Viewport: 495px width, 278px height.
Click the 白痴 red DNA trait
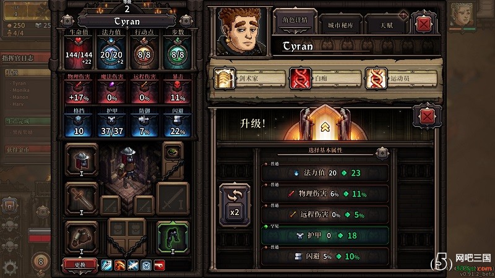point(300,78)
